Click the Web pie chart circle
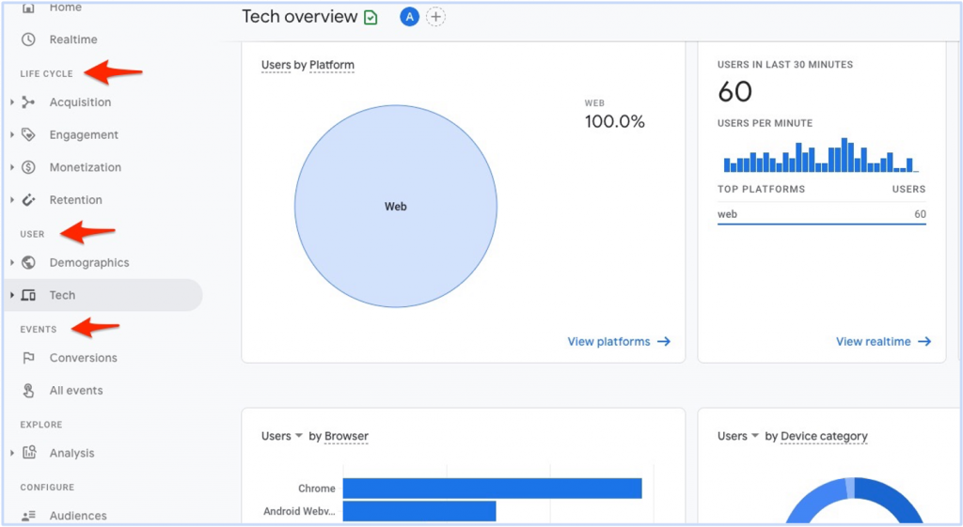963x527 pixels. tap(396, 207)
